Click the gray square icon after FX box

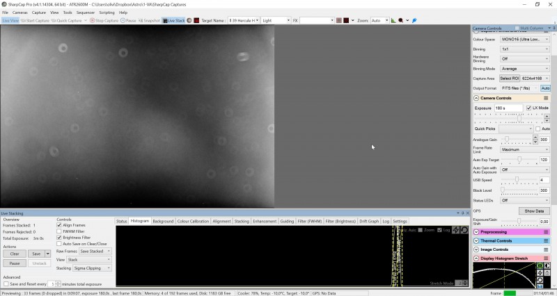(339, 21)
